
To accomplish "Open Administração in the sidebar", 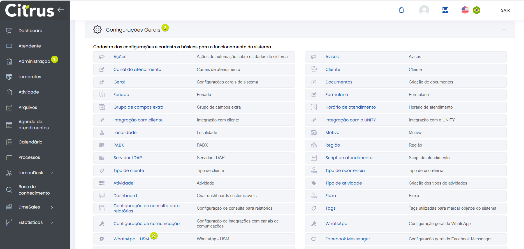I will click(34, 61).
